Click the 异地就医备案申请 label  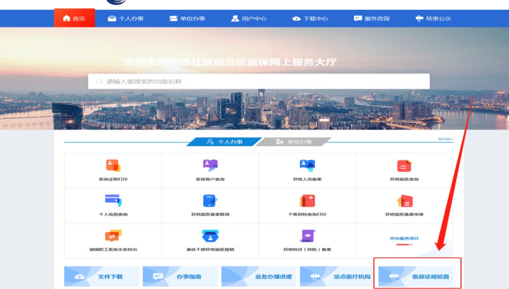[x=404, y=215]
